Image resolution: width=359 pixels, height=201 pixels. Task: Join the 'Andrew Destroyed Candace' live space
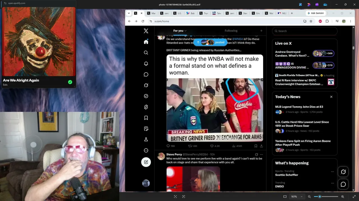(305, 54)
